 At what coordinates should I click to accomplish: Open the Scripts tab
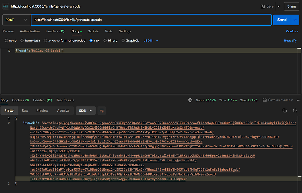(93, 31)
